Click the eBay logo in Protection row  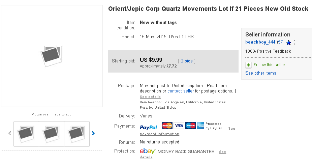[x=148, y=151]
